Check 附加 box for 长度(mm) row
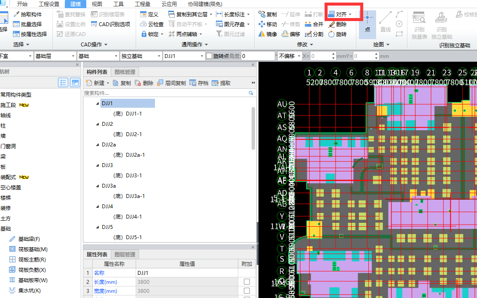Viewport: 477px width, 298px height. pyautogui.click(x=247, y=282)
